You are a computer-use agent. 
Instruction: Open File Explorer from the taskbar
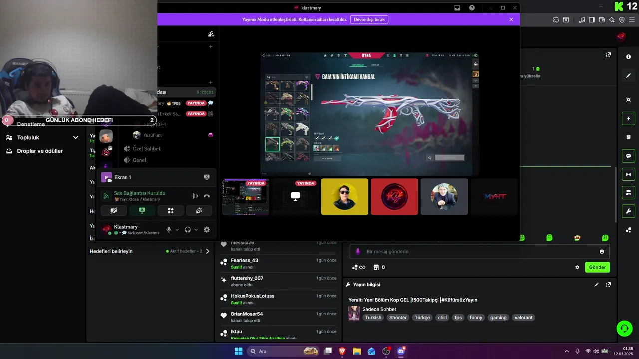point(357,351)
